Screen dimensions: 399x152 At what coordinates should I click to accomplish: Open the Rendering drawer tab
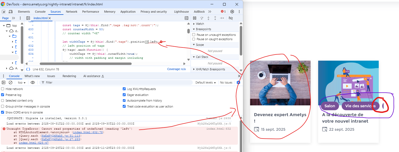tap(69, 76)
